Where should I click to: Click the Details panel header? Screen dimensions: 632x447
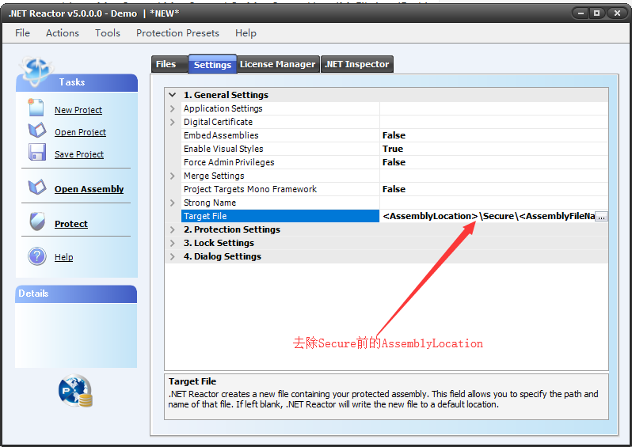tap(76, 294)
